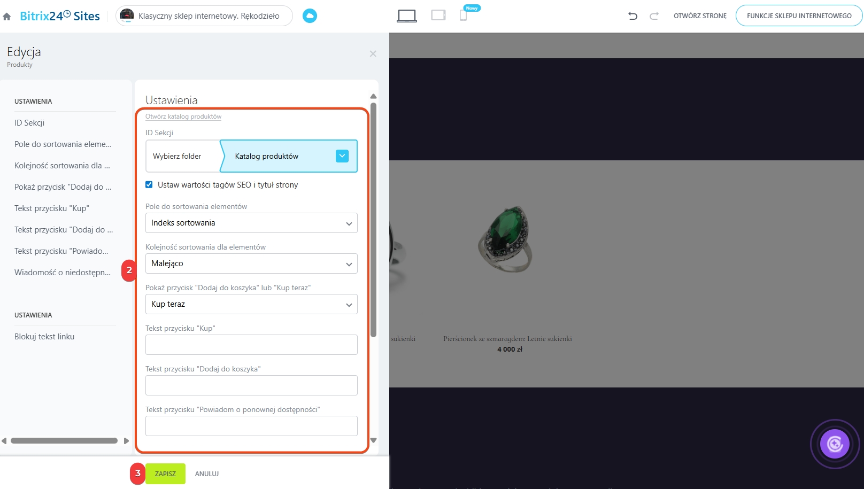Select Blokuj tekst linku menu item

(x=44, y=337)
